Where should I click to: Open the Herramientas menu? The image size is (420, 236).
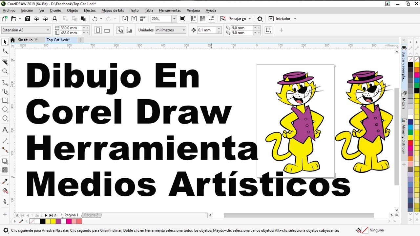point(170,10)
